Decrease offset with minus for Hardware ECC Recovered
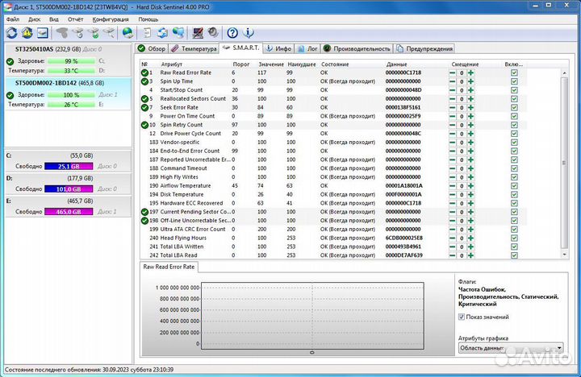This screenshot has height=377, width=581. click(452, 203)
